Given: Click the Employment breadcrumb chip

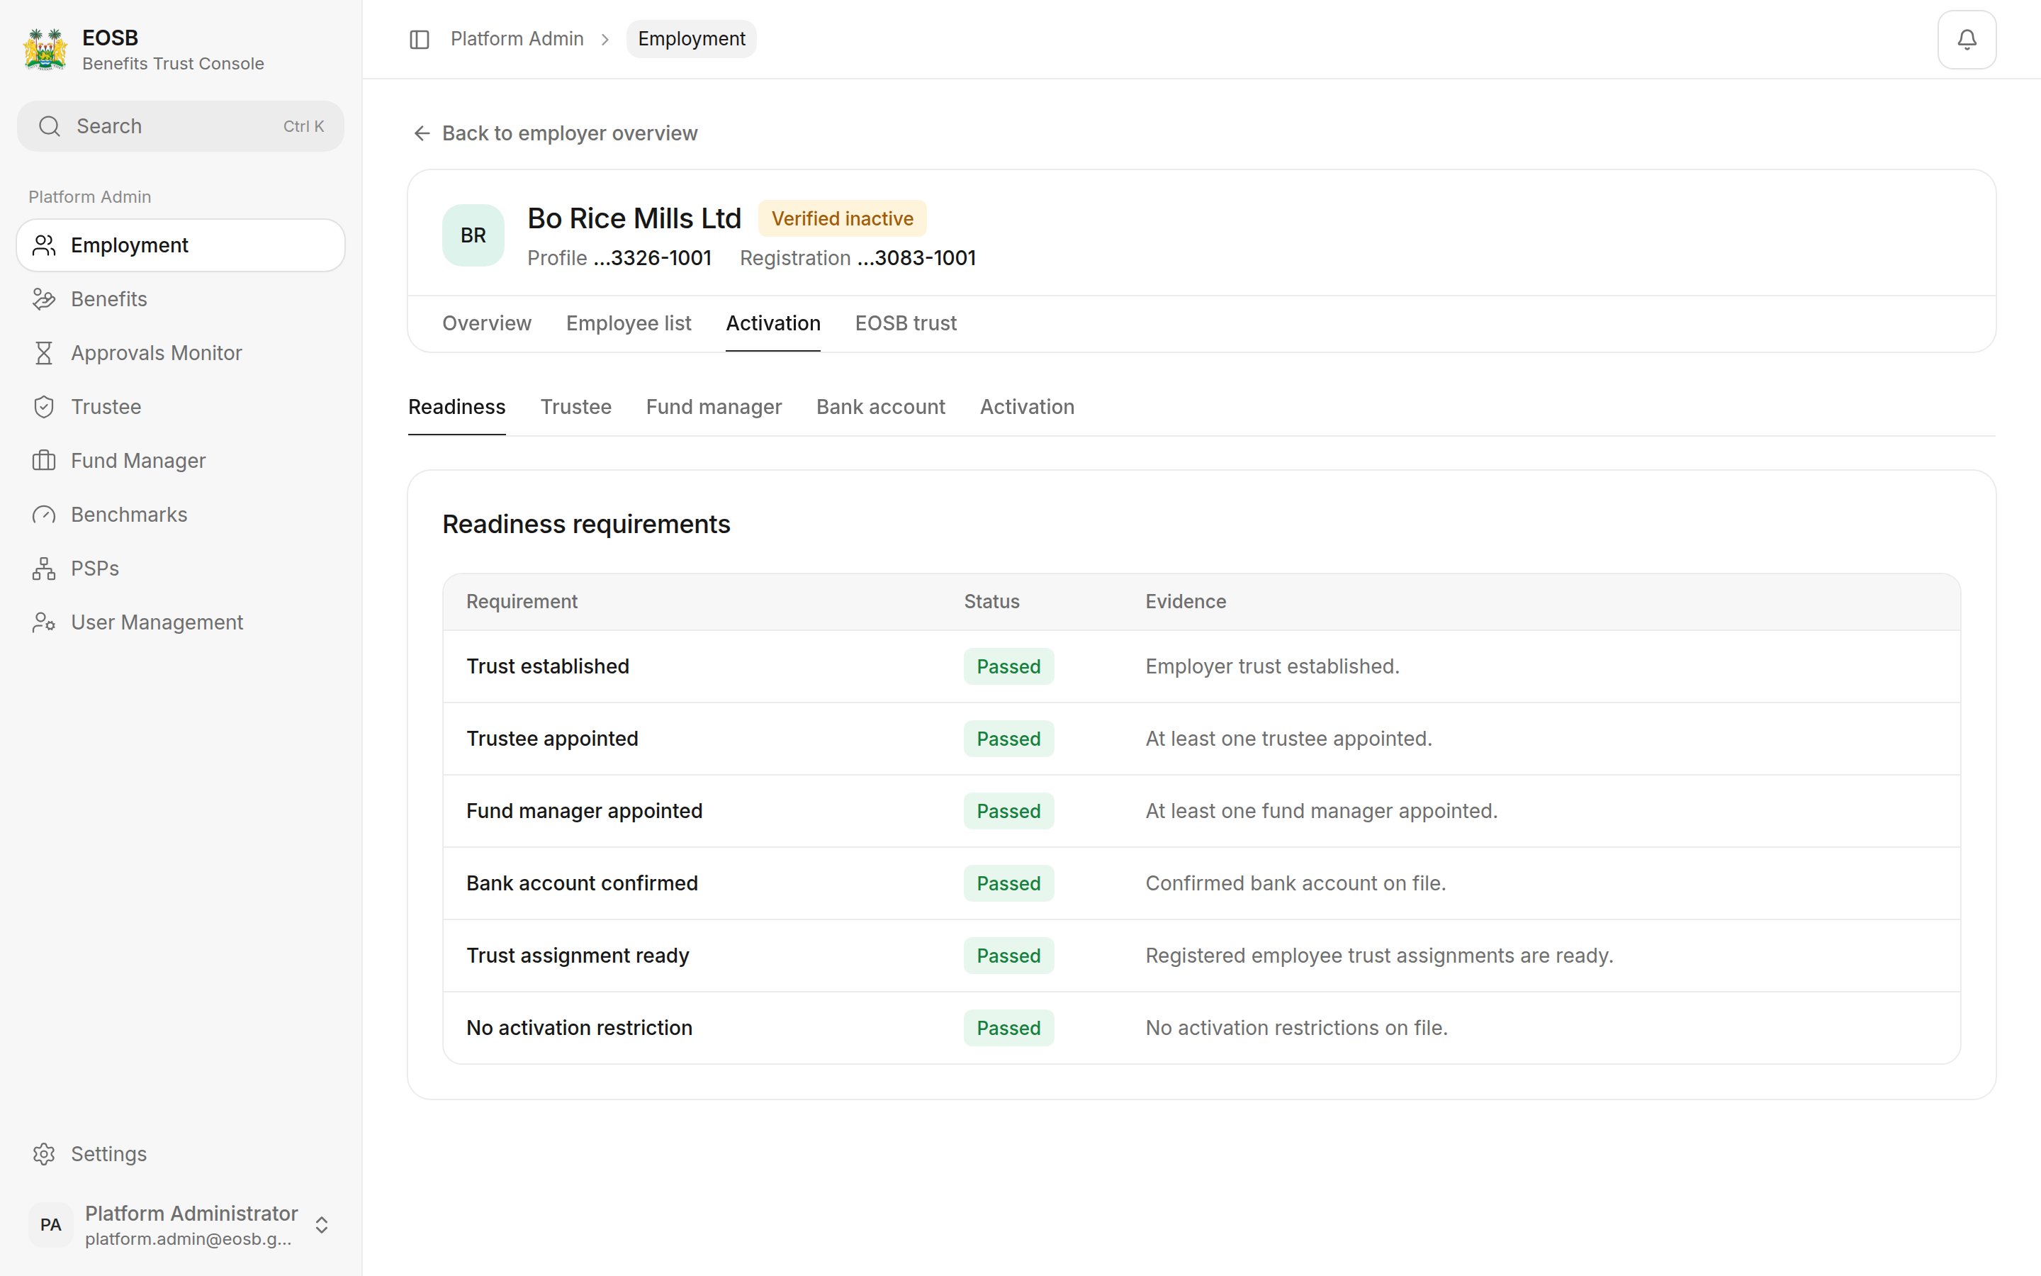Looking at the screenshot, I should pos(692,39).
